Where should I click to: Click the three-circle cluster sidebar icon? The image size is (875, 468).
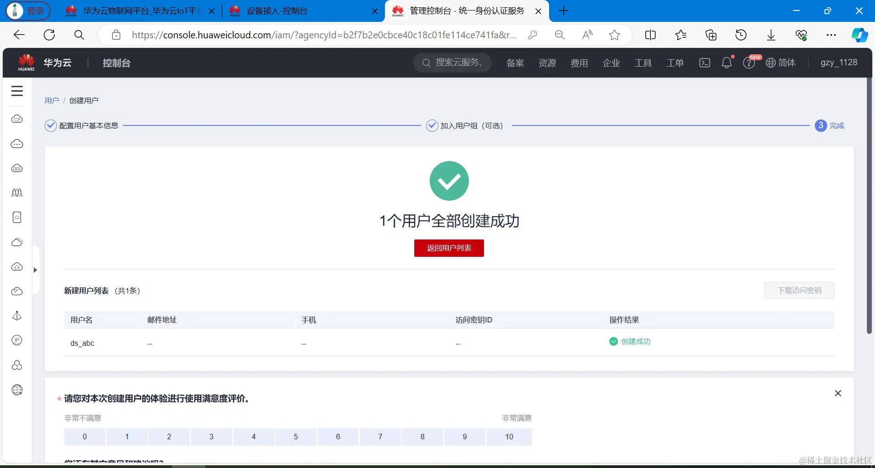(17, 365)
